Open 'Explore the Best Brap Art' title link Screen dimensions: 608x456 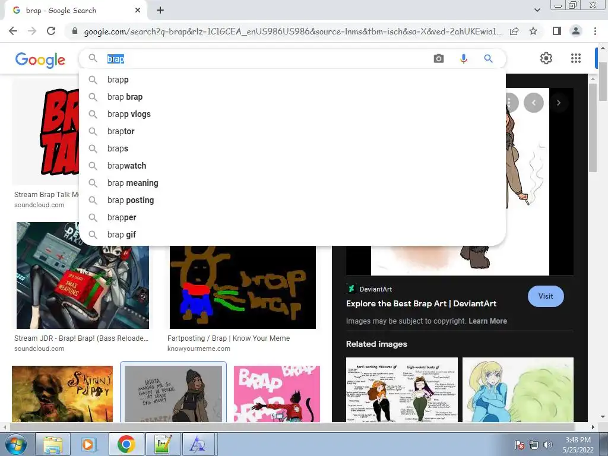[421, 303]
